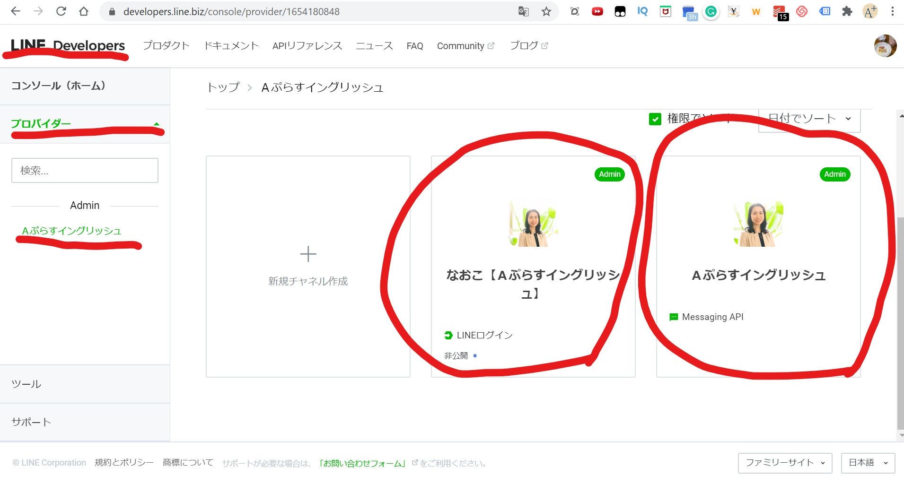Reload the page
This screenshot has height=484, width=904.
pos(61,11)
